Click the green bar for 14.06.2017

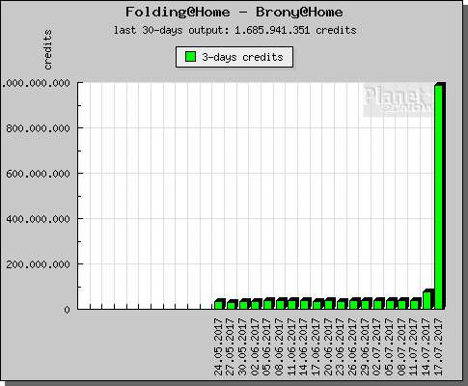tap(304, 305)
